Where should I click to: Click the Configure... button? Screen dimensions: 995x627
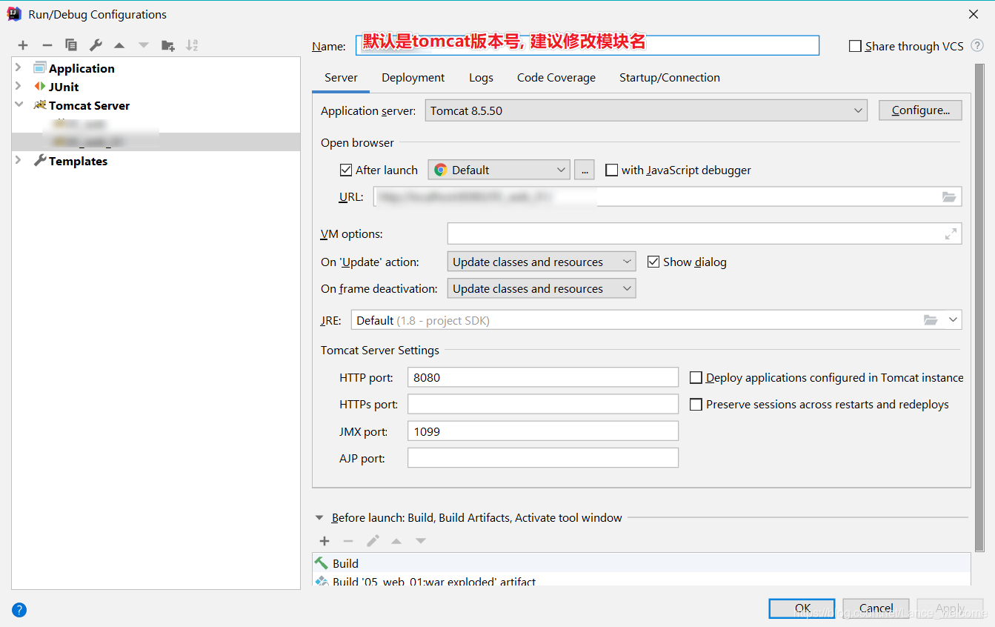coord(920,110)
